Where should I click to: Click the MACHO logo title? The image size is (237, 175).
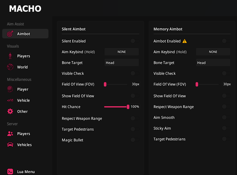(x=25, y=9)
